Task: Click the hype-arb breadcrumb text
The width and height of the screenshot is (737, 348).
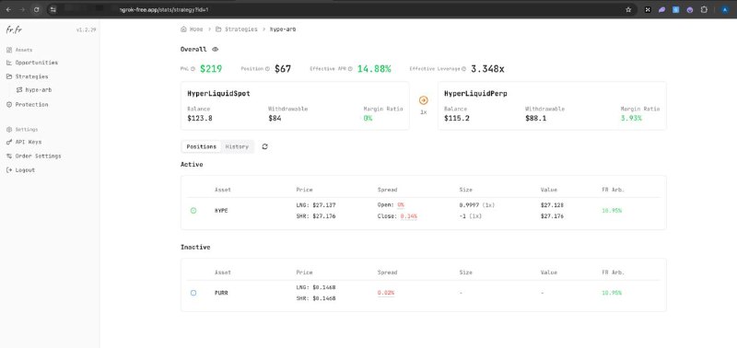Action: tap(283, 29)
